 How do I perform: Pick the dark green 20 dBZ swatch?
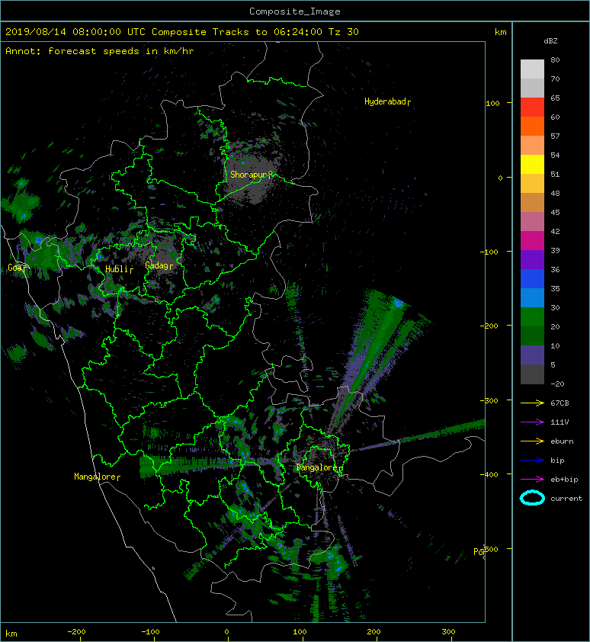[x=532, y=335]
